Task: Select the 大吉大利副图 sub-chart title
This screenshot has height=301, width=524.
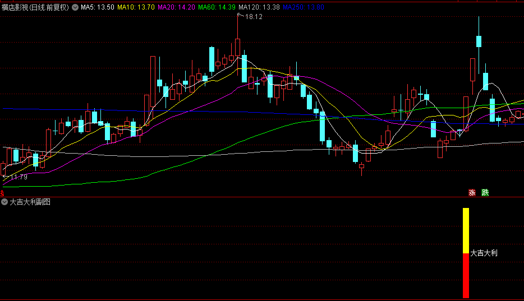Action: pyautogui.click(x=30, y=202)
